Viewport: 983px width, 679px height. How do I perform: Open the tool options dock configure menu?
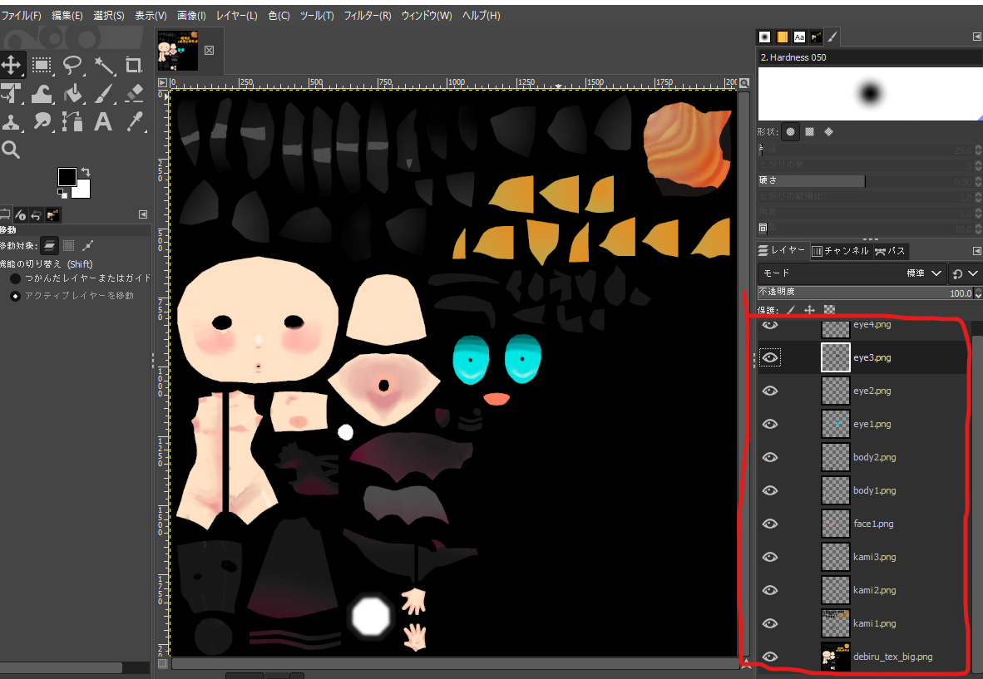tap(143, 215)
